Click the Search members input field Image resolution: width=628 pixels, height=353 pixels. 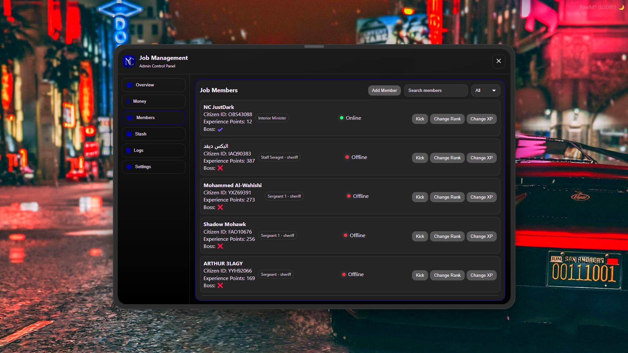[x=436, y=90]
